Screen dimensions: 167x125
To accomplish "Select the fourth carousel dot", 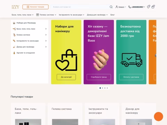I will (x=107, y=88).
